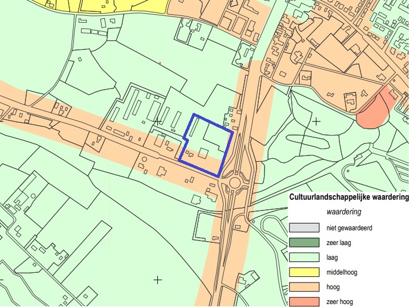Image resolution: width=411 pixels, height=308 pixels.
Task: Click the small red dot on the map
Action: (x=160, y=63)
